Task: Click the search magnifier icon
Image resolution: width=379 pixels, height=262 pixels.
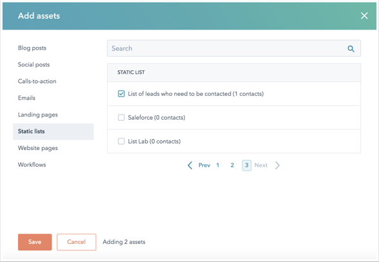Action: point(351,49)
